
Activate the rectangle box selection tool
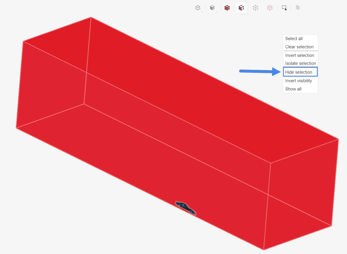[x=284, y=7]
